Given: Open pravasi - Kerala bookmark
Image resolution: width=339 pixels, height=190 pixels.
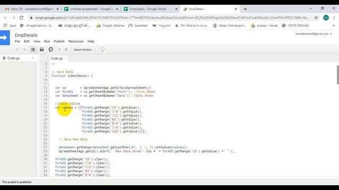Looking at the screenshot, I should (264, 25).
